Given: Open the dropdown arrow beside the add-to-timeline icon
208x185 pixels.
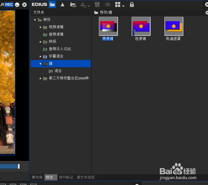Looking at the screenshot, I should 89,6.
